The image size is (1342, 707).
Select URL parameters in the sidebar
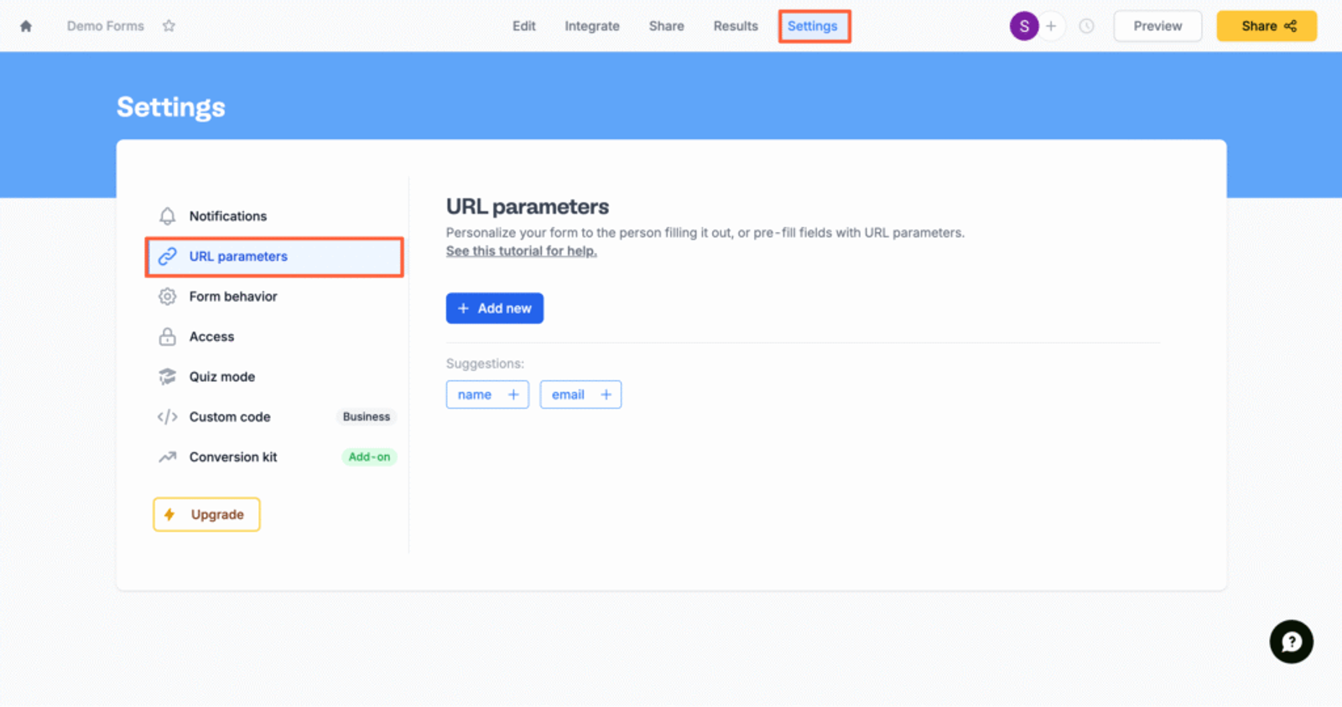pos(275,256)
